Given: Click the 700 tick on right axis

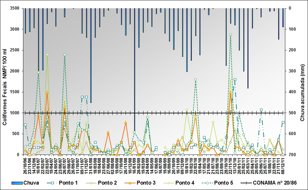Looking at the screenshot, I should [293, 155].
